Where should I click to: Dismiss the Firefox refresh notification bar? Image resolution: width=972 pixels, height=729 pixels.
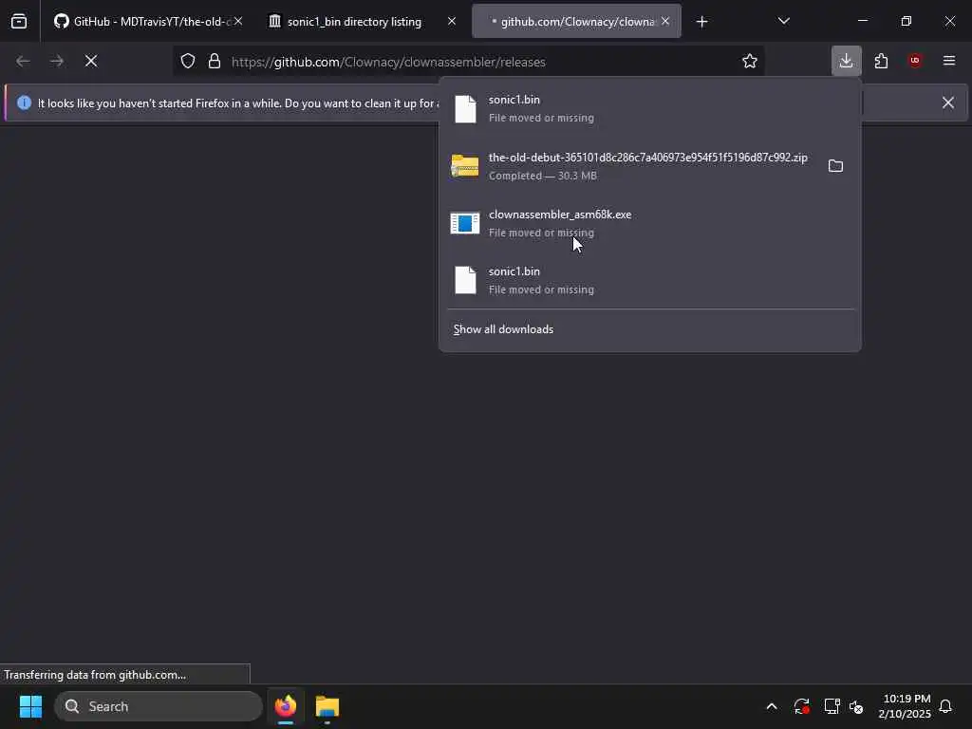click(x=948, y=103)
